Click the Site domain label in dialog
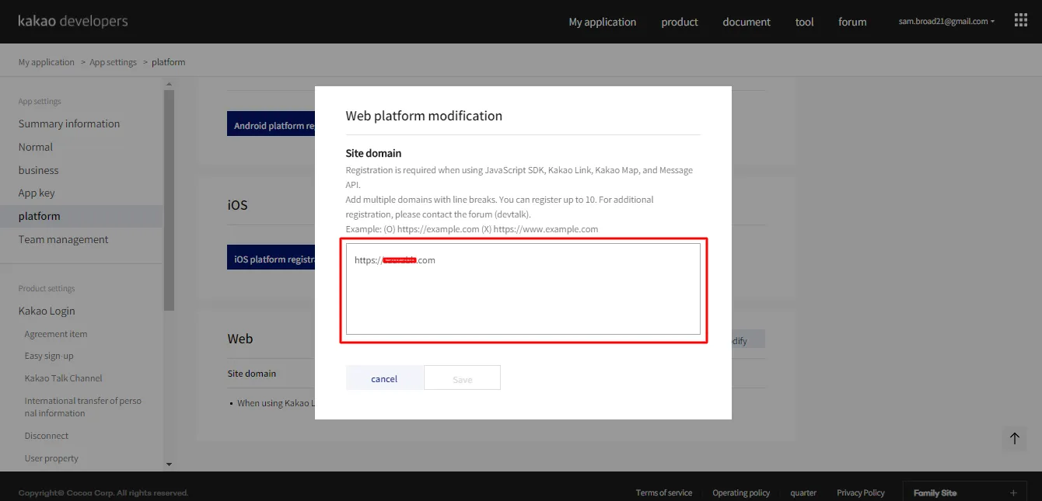This screenshot has height=501, width=1042. (373, 153)
